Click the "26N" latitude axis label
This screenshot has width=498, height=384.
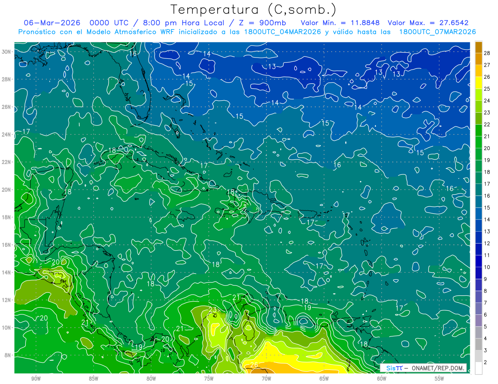[7, 107]
